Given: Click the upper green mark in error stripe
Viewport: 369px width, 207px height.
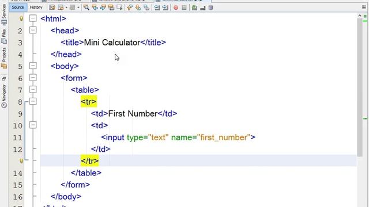Looking at the screenshot, I should click(x=365, y=21).
